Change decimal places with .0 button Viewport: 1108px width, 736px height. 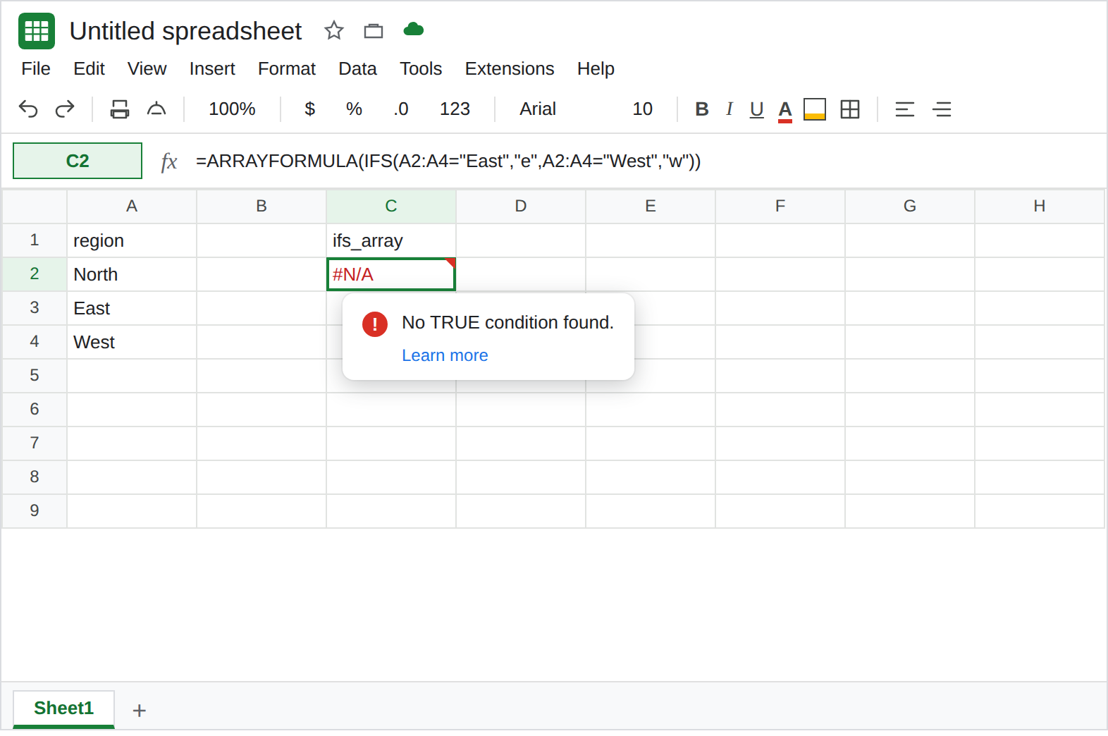[x=401, y=109]
